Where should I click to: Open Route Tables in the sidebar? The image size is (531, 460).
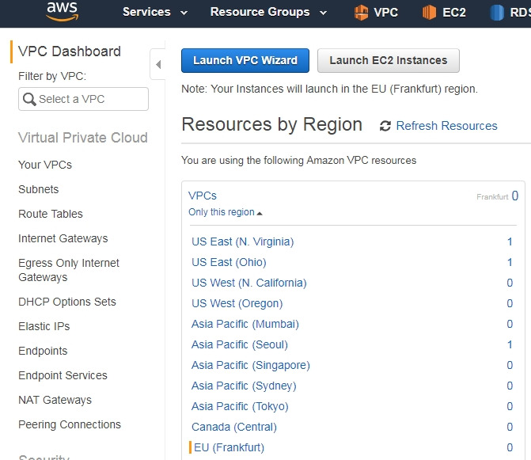51,214
